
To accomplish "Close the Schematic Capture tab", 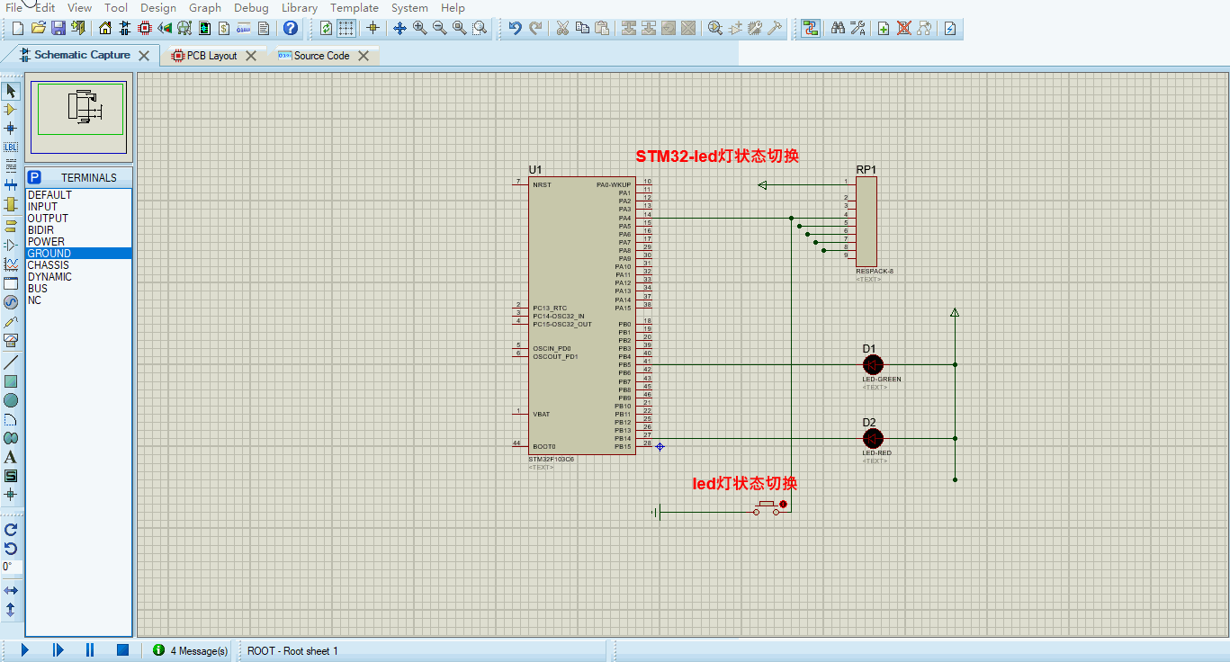I will coord(146,56).
